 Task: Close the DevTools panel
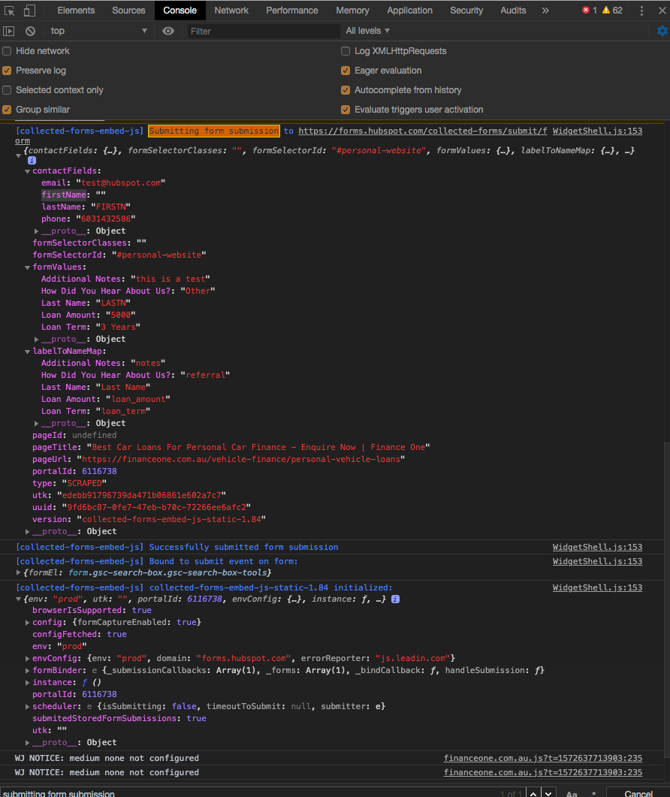[662, 11]
